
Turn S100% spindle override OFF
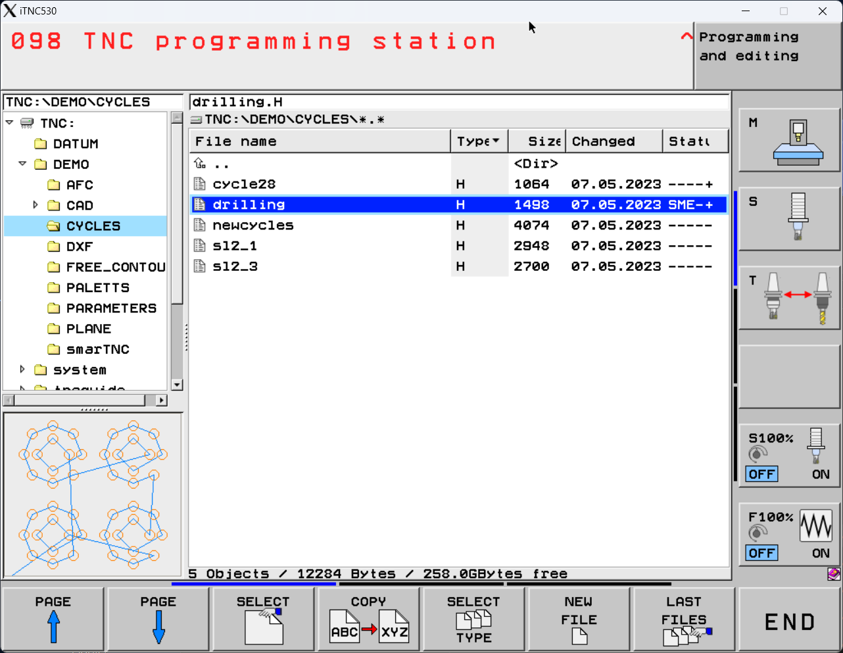point(761,474)
